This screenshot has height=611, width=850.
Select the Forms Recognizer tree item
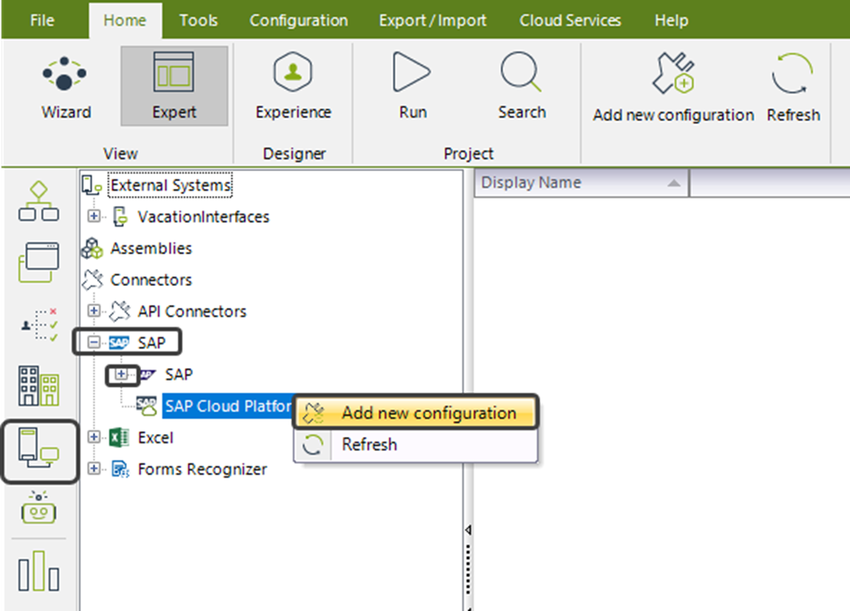coord(202,469)
